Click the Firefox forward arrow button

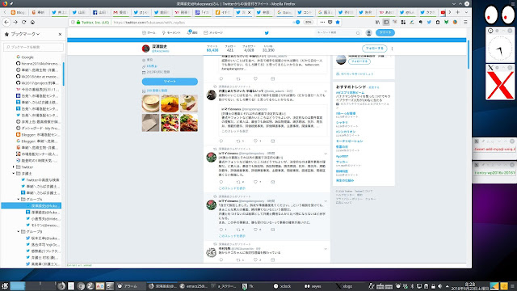(x=15, y=22)
